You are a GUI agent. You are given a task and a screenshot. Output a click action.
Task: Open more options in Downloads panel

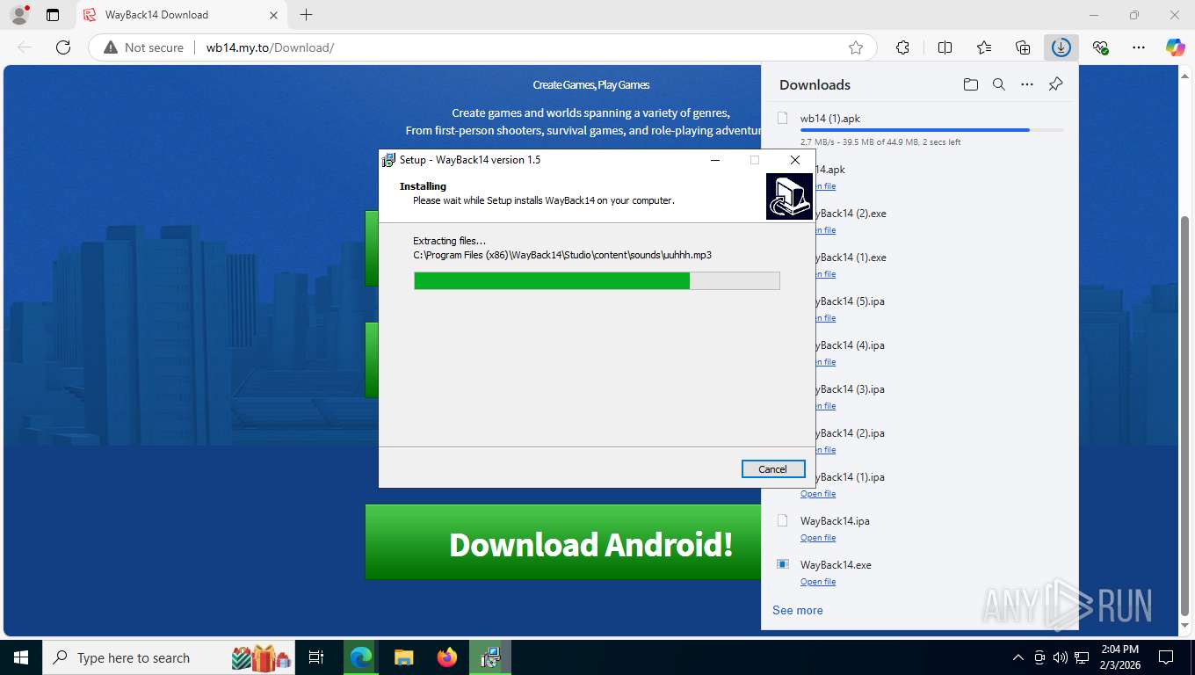pos(1027,84)
